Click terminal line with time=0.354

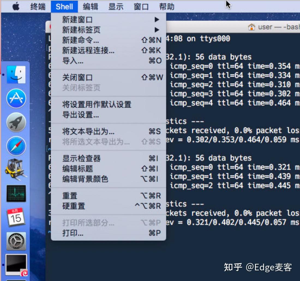coord(235,66)
